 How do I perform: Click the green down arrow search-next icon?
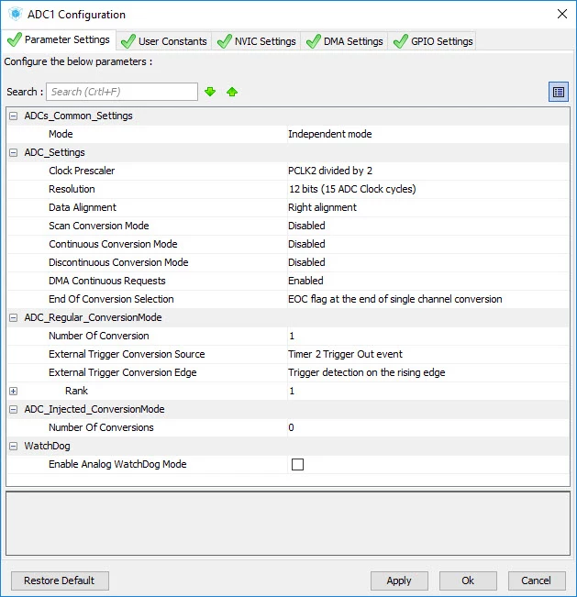click(210, 92)
